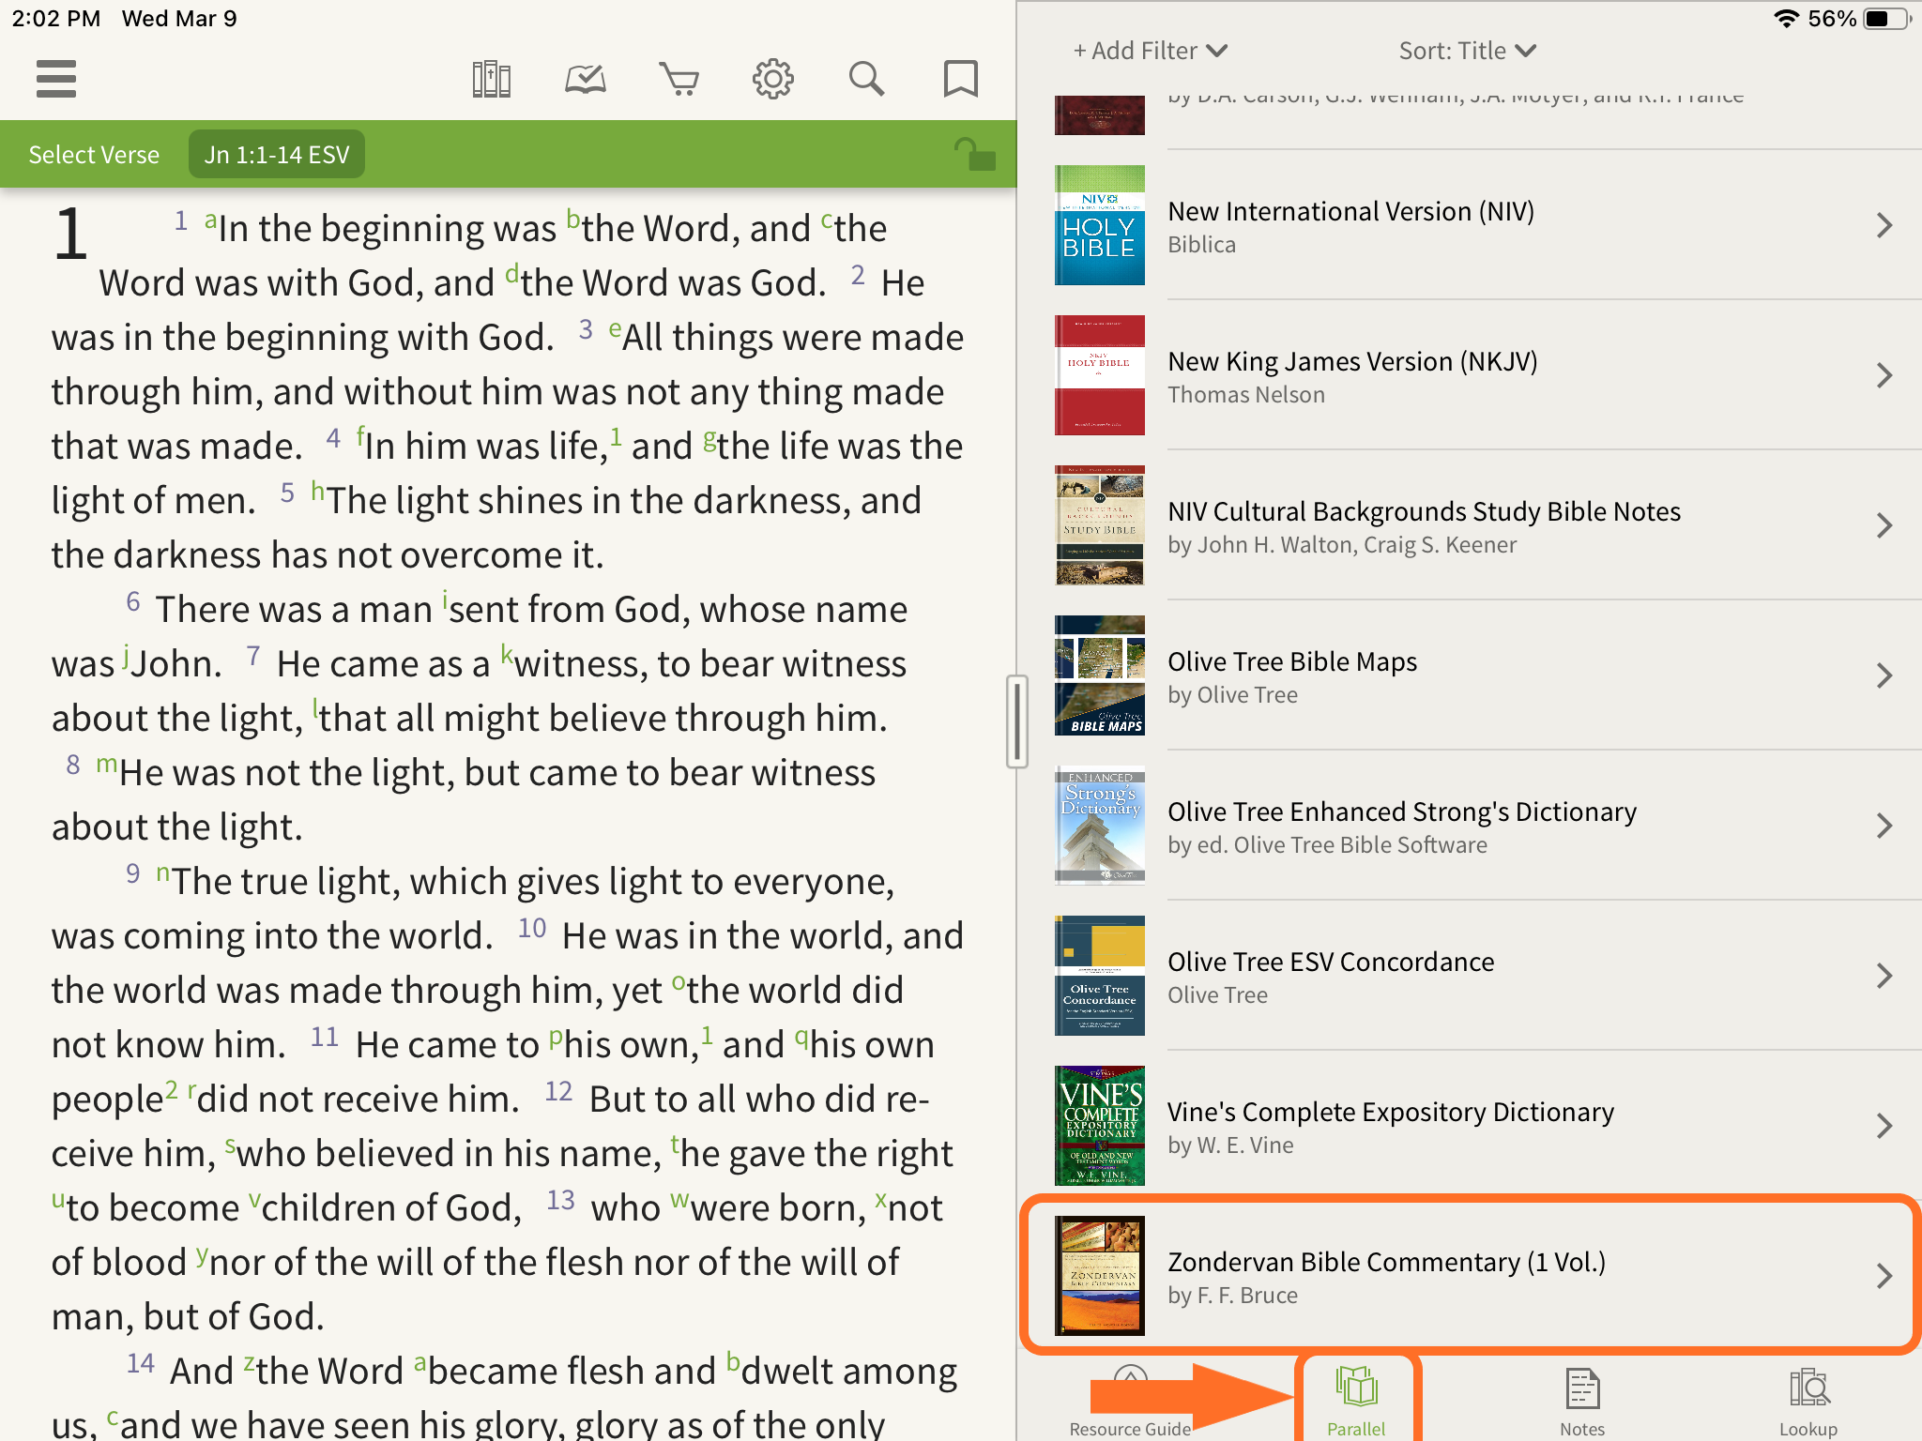The height and width of the screenshot is (1441, 1922).
Task: Open Zondervan Bible Commentary (1 Vol.)
Action: coord(1470,1276)
